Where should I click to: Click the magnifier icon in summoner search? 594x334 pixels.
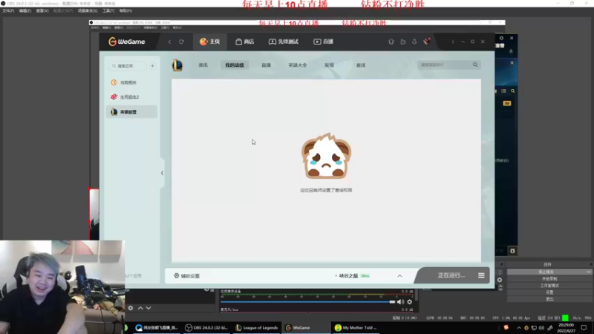click(x=475, y=65)
